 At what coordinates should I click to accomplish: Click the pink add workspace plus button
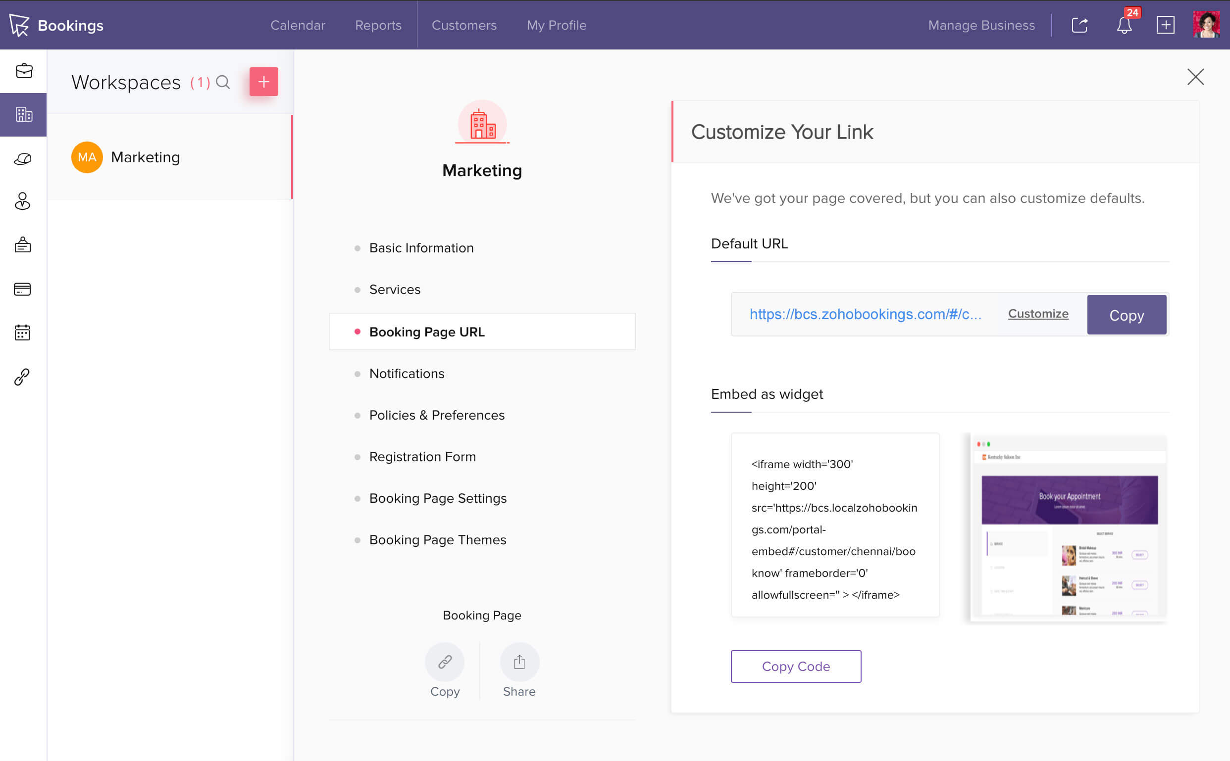(x=263, y=82)
